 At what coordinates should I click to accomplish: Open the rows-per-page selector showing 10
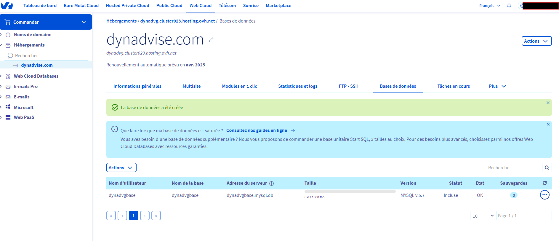[483, 216]
